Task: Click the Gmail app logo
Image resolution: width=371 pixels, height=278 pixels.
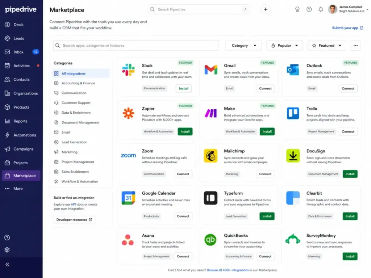Action: pyautogui.click(x=211, y=70)
